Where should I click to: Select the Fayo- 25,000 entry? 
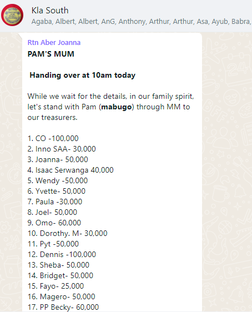(x=56, y=286)
